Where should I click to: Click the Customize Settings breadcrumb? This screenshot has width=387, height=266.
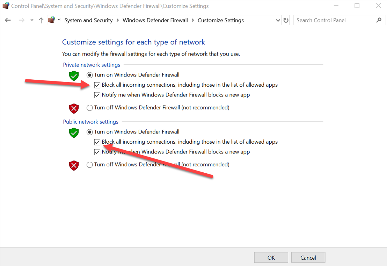(221, 20)
